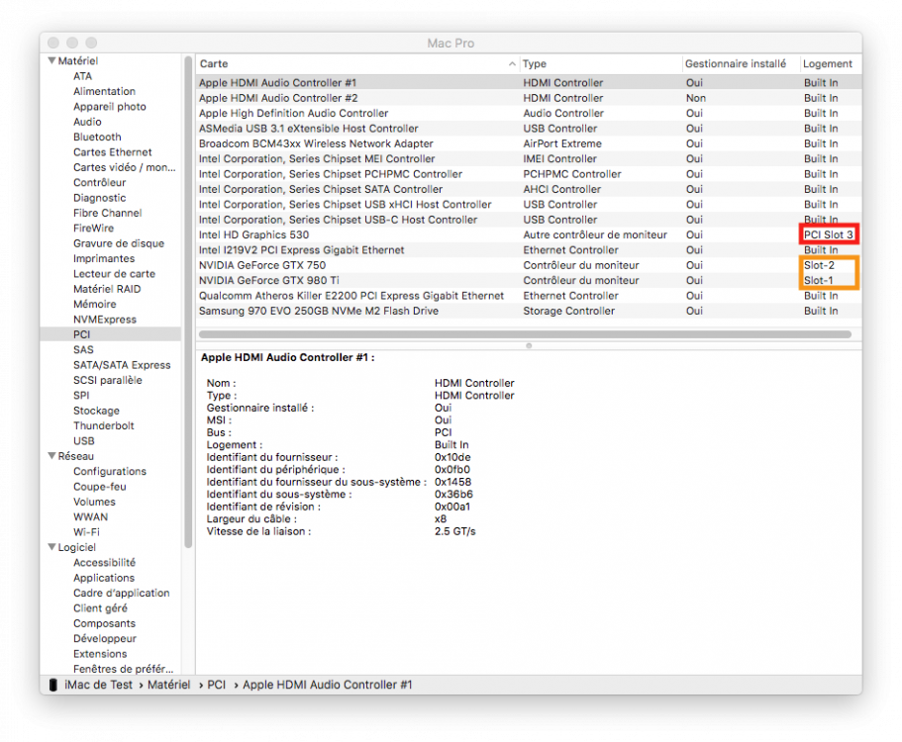This screenshot has width=902, height=742.
Task: Select FireWire in the sidebar
Action: pyautogui.click(x=93, y=229)
